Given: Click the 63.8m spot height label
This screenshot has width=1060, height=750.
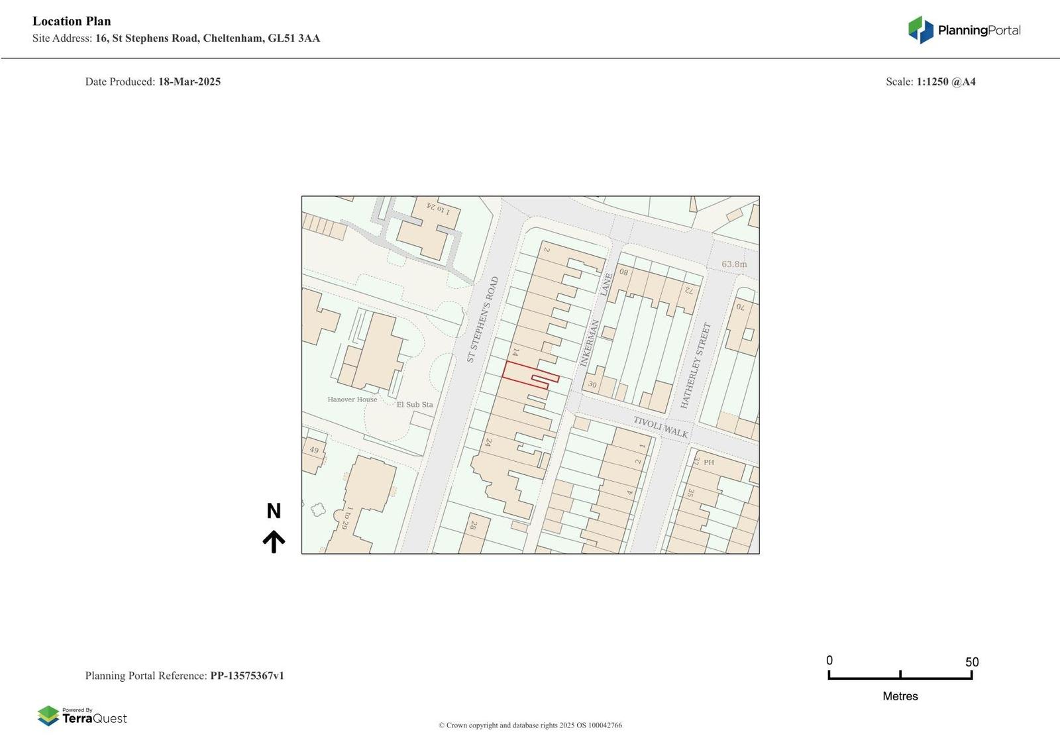Looking at the screenshot, I should tap(734, 264).
